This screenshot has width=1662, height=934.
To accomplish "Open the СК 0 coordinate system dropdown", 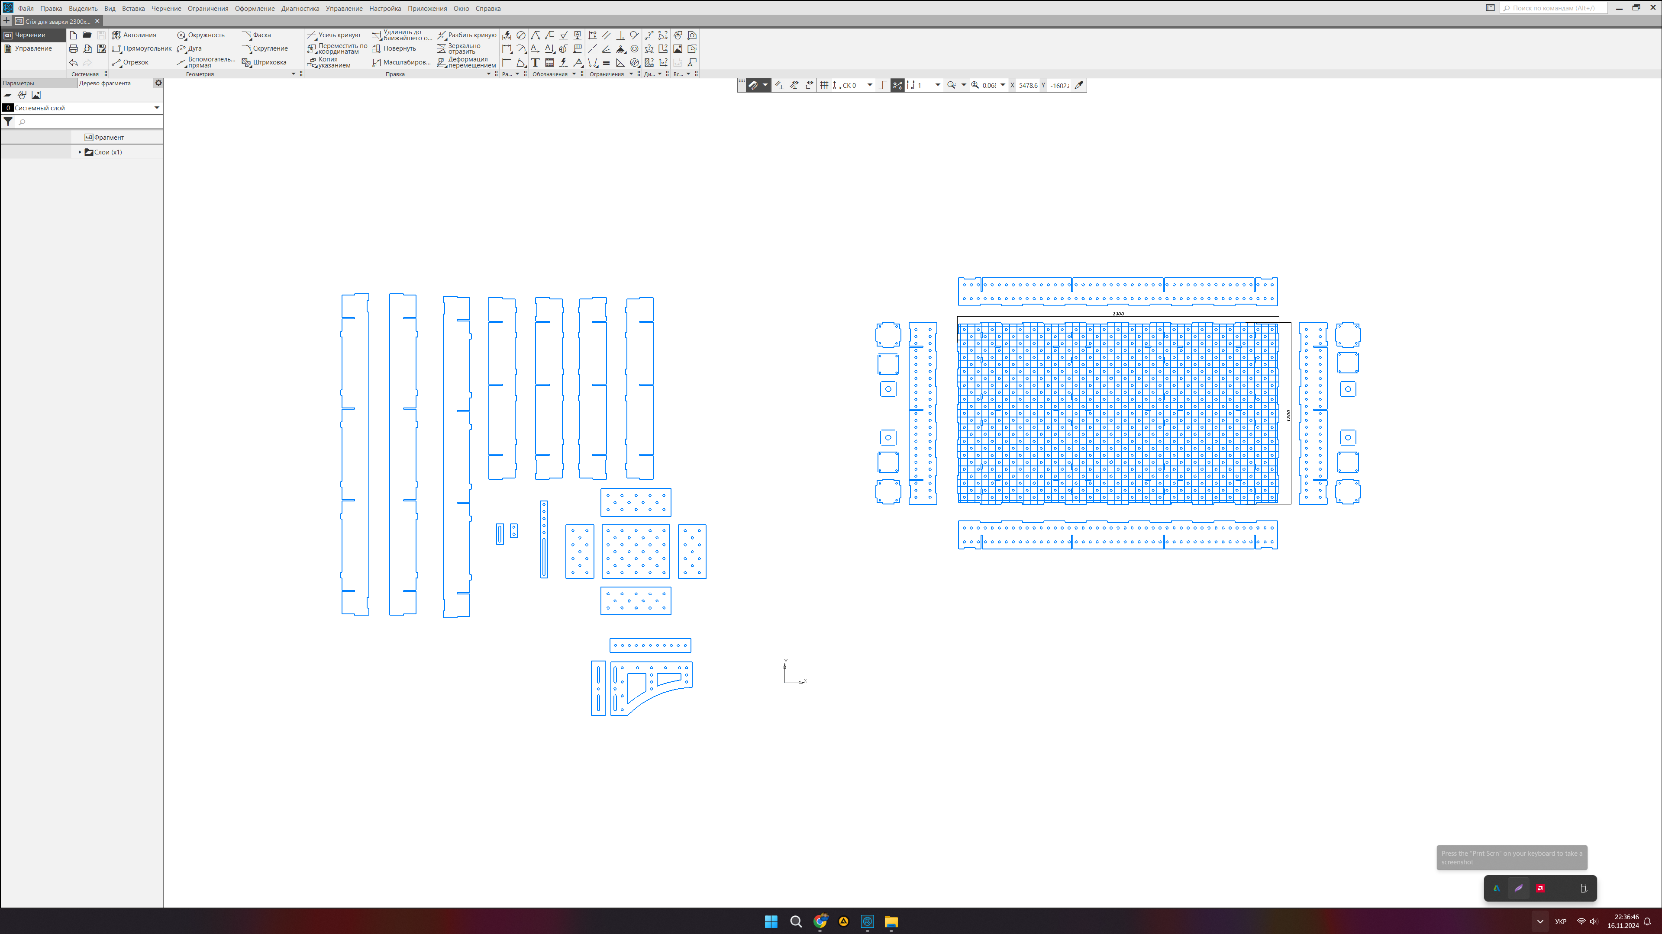I will coord(870,85).
